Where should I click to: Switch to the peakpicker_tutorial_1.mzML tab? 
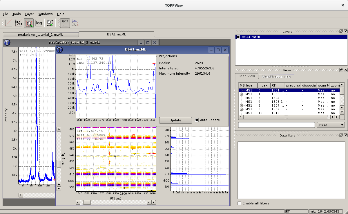tap(41, 34)
